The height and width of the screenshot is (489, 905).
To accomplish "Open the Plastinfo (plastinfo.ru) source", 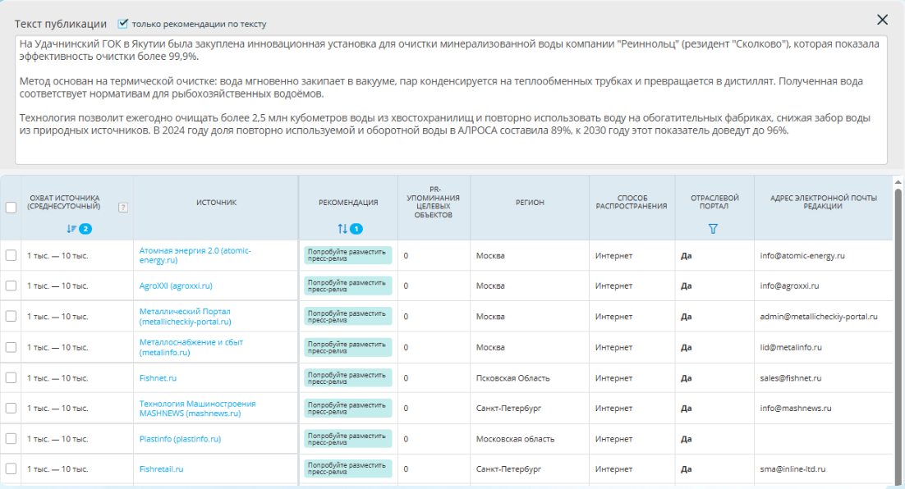I will pos(180,439).
